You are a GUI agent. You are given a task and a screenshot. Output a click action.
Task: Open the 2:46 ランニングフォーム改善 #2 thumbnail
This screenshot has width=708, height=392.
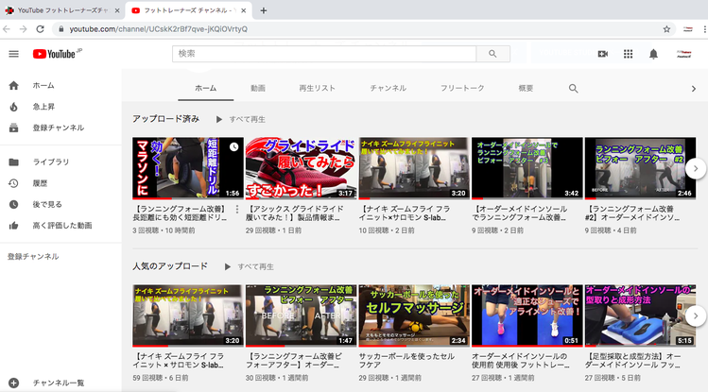pyautogui.click(x=640, y=168)
